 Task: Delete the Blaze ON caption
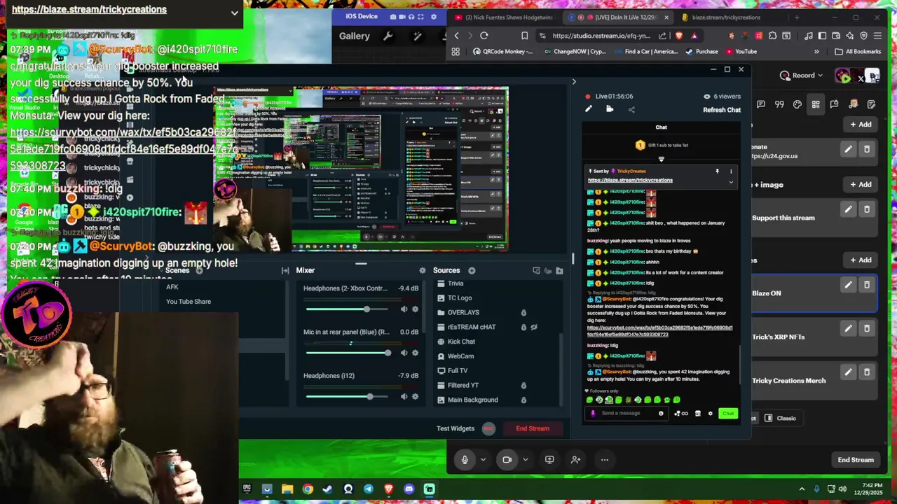click(x=867, y=285)
